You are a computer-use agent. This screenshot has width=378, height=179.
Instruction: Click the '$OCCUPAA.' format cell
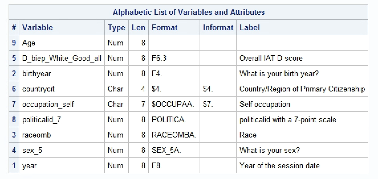173,104
